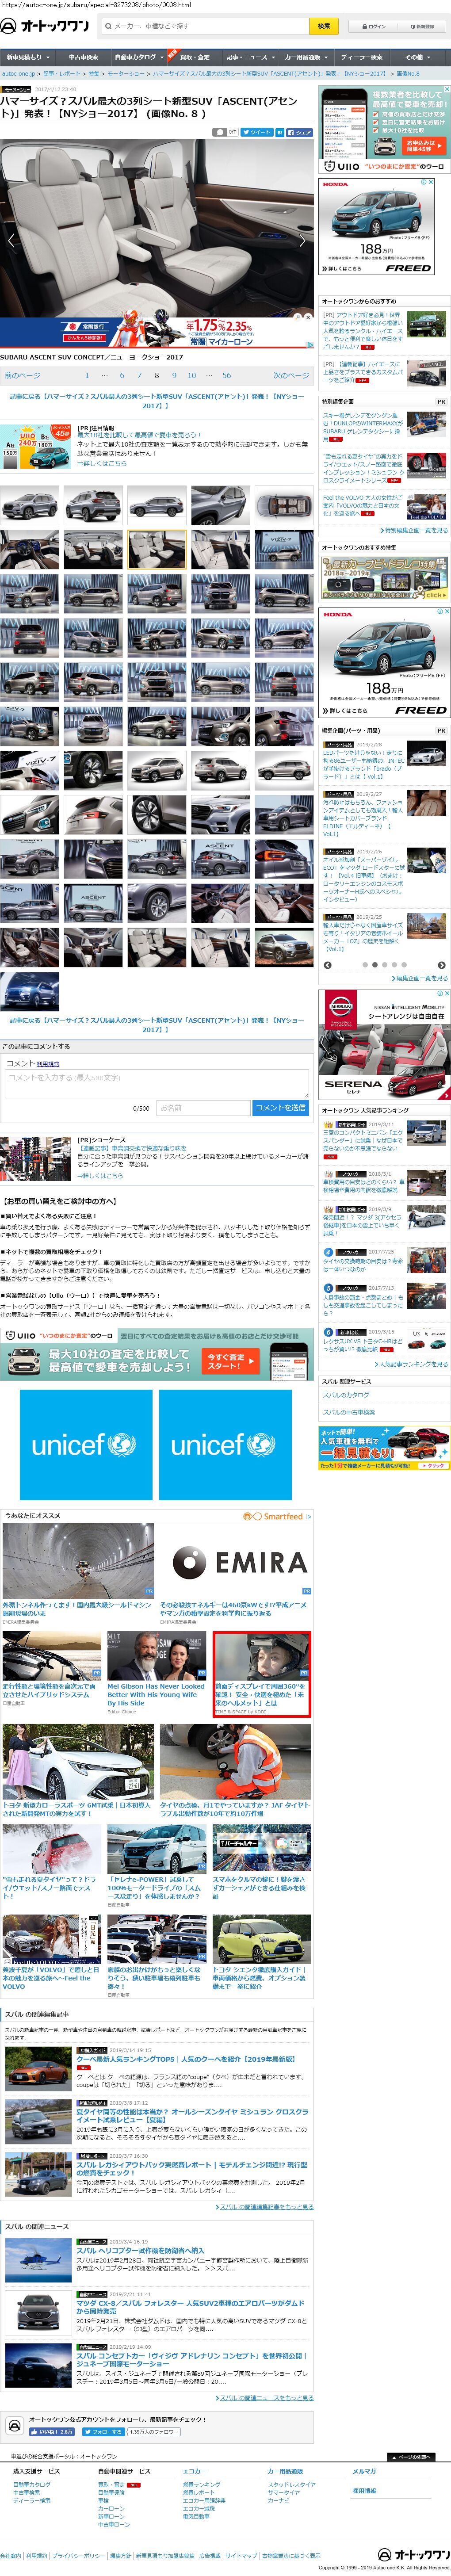
Task: Open Nissan SERENA advertisement banner
Action: tap(384, 1043)
